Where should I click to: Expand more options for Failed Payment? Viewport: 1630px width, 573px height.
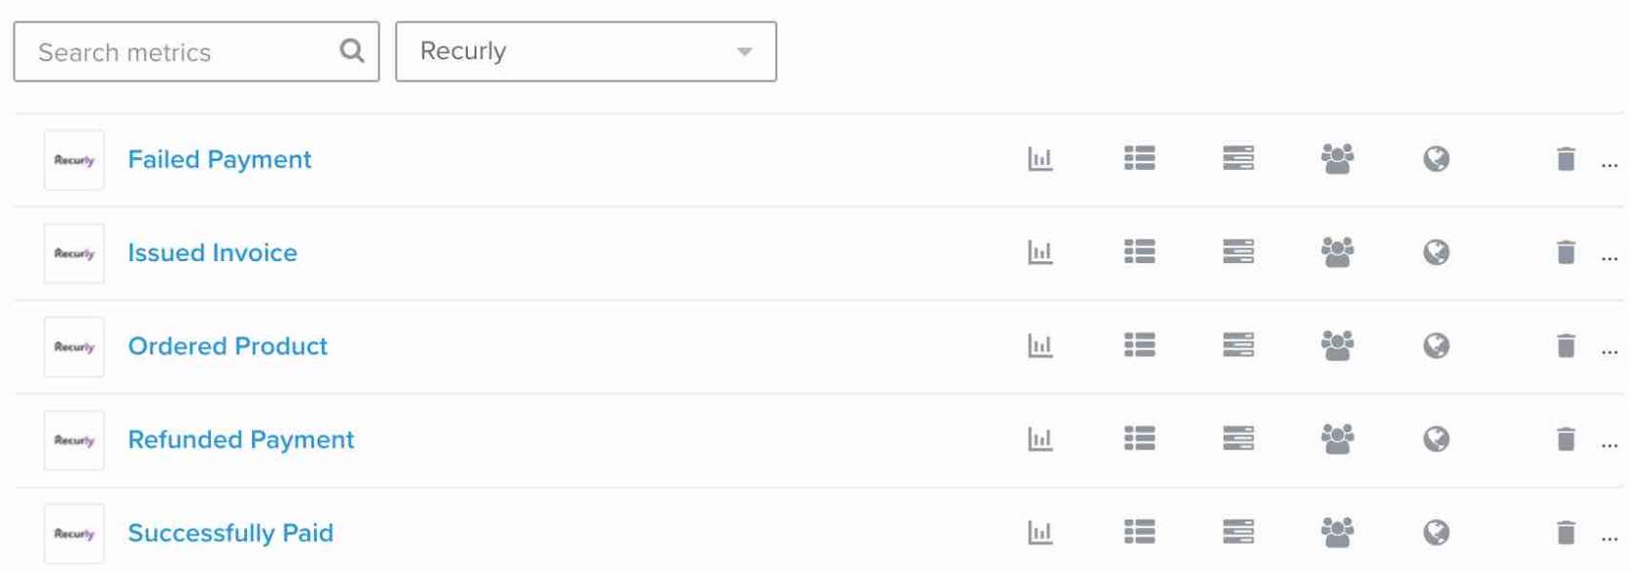point(1609,164)
